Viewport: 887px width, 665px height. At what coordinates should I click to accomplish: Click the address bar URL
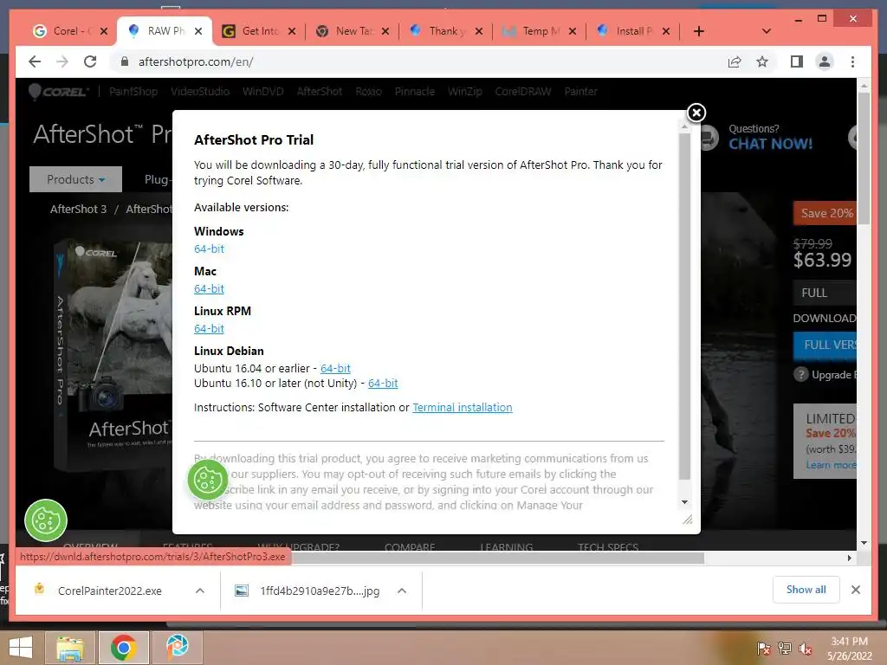(196, 61)
